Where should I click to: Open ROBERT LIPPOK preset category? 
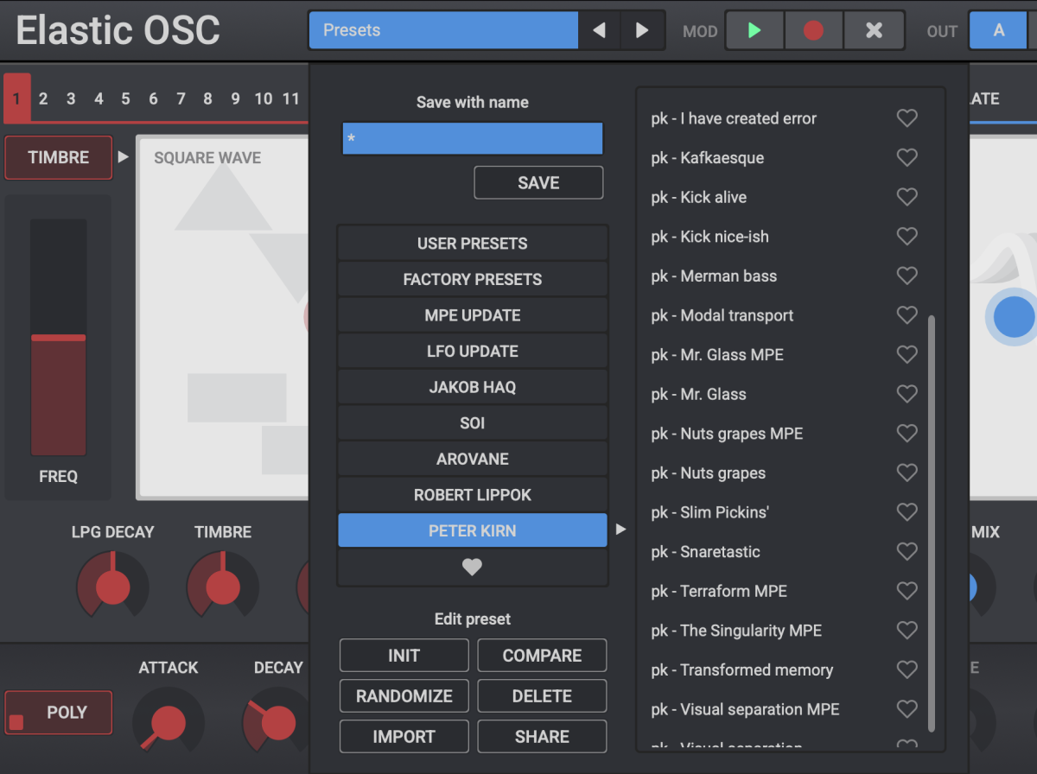[x=472, y=495]
